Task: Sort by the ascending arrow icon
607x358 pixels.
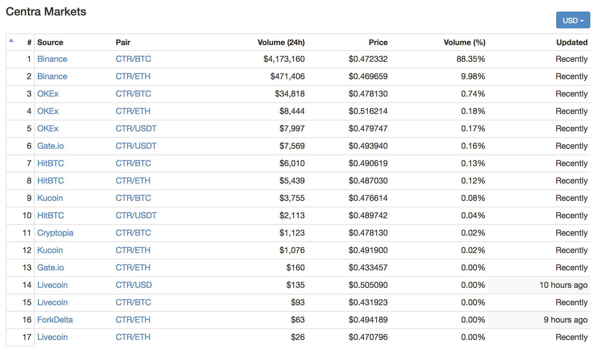Action: (11, 40)
